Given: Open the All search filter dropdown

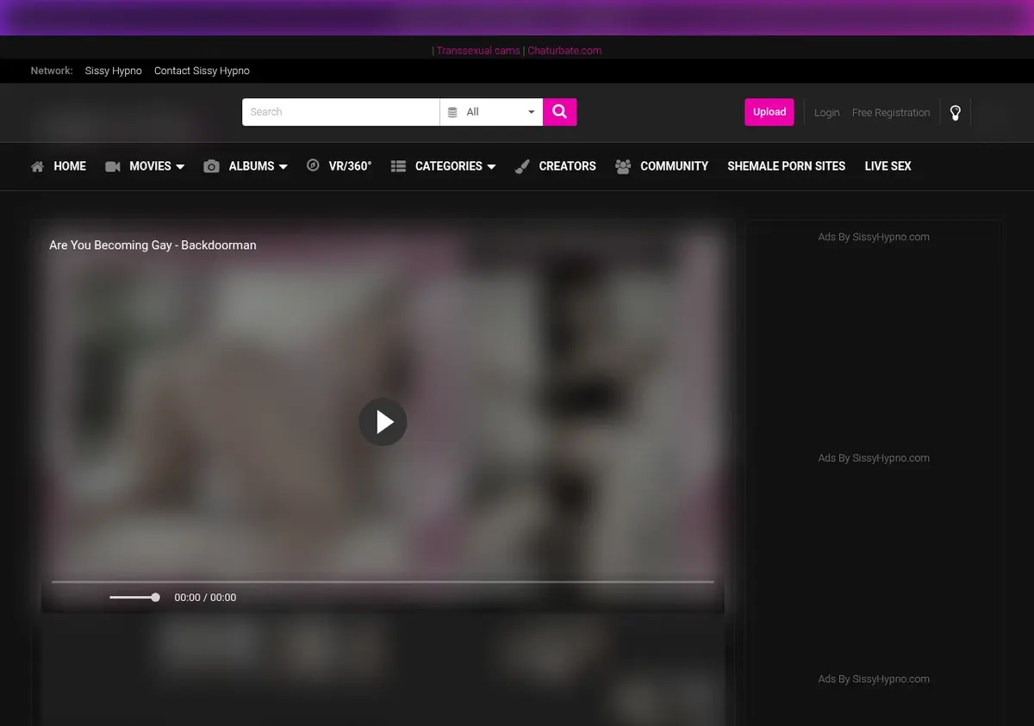Looking at the screenshot, I should point(491,112).
